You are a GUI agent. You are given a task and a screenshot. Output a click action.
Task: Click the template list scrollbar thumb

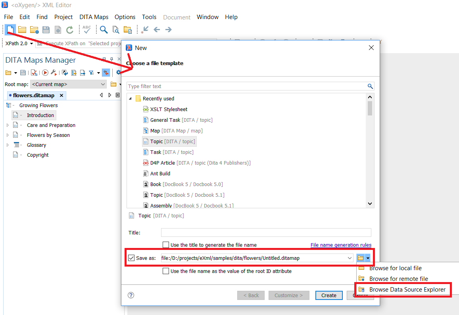click(x=370, y=108)
